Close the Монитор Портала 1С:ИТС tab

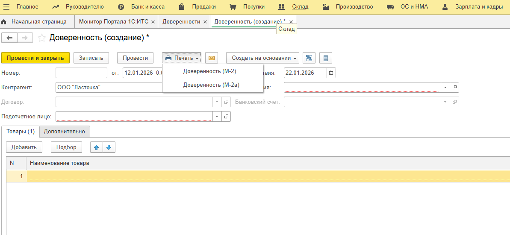tap(153, 22)
